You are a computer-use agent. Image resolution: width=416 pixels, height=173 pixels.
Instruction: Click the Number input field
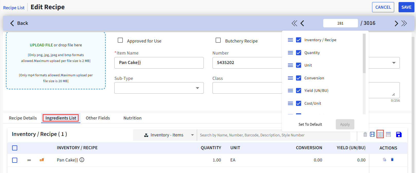point(247,63)
